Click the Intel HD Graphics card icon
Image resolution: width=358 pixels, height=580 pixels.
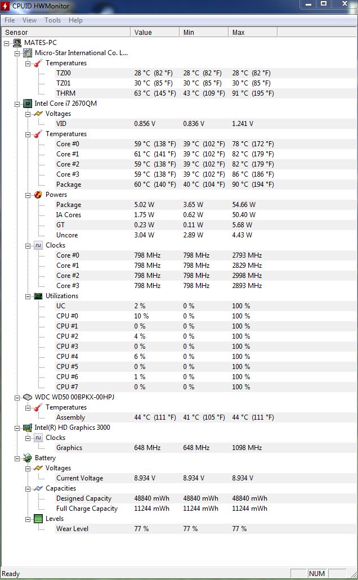(x=27, y=428)
